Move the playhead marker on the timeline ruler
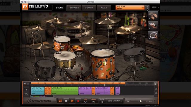Image resolution: width=191 pixels, height=107 pixels. (x=104, y=85)
